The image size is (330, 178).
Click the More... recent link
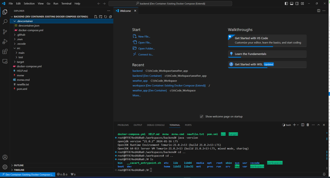pyautogui.click(x=136, y=95)
